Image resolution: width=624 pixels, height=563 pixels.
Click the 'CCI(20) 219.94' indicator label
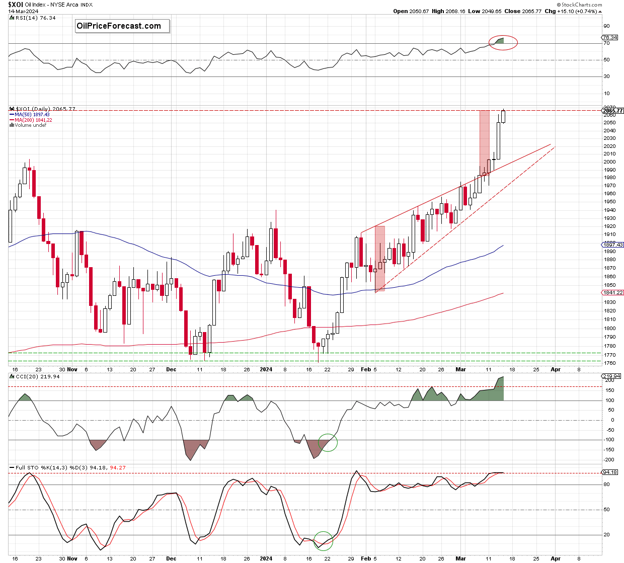click(x=37, y=376)
